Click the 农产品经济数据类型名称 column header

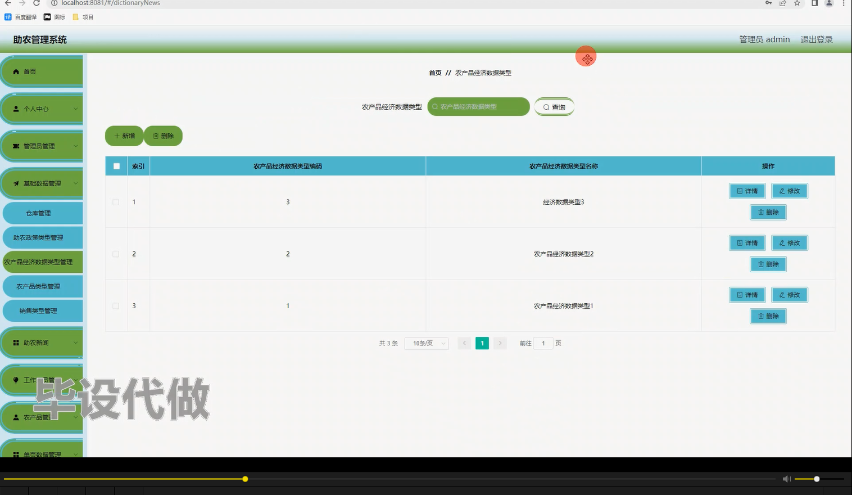pos(564,166)
